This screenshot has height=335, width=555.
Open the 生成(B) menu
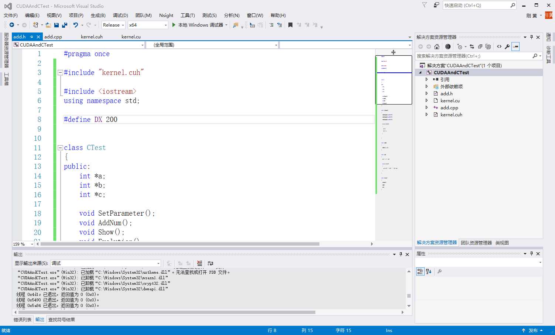[98, 15]
